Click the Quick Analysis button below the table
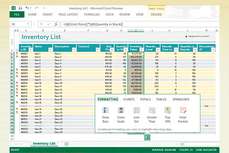 pos(147,137)
